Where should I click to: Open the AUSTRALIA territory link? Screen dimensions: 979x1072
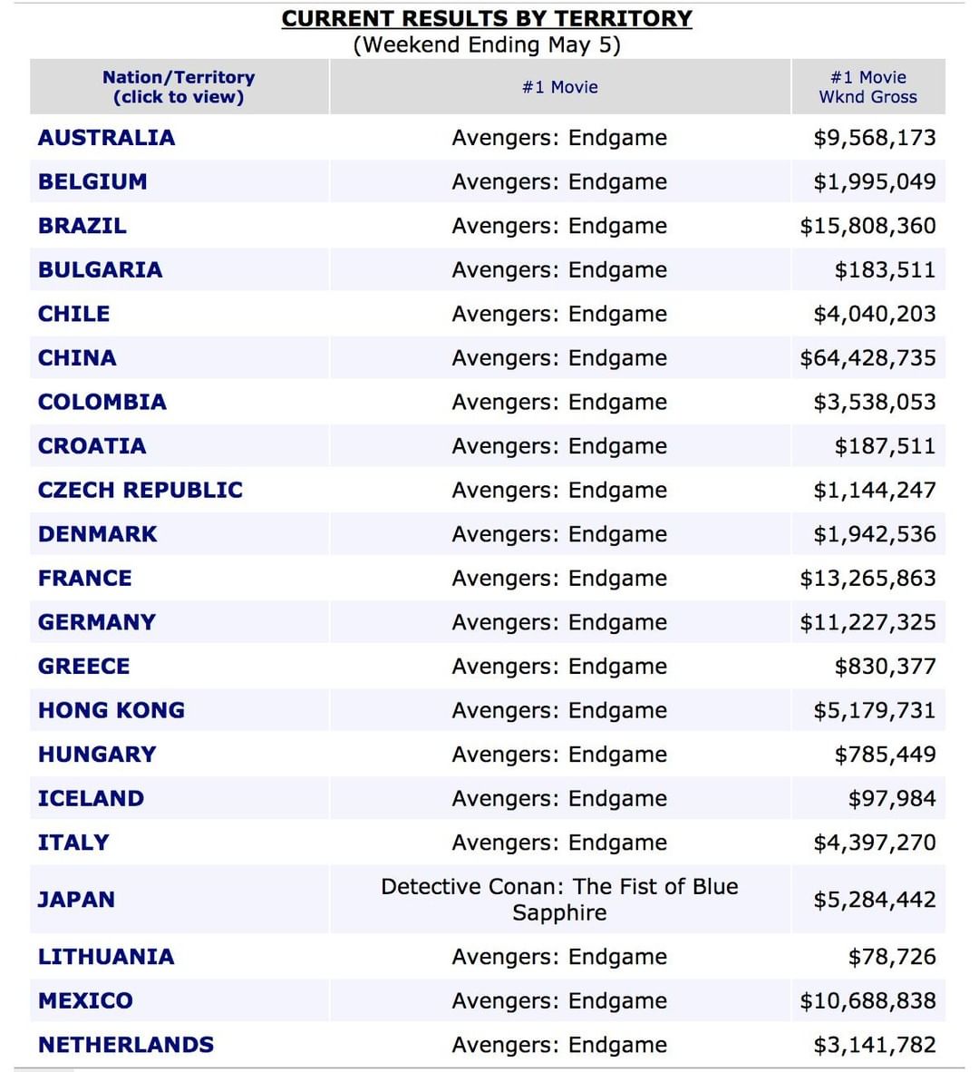point(106,138)
